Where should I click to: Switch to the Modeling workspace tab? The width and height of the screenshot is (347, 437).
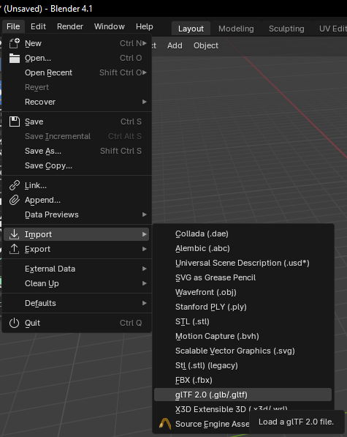(236, 29)
